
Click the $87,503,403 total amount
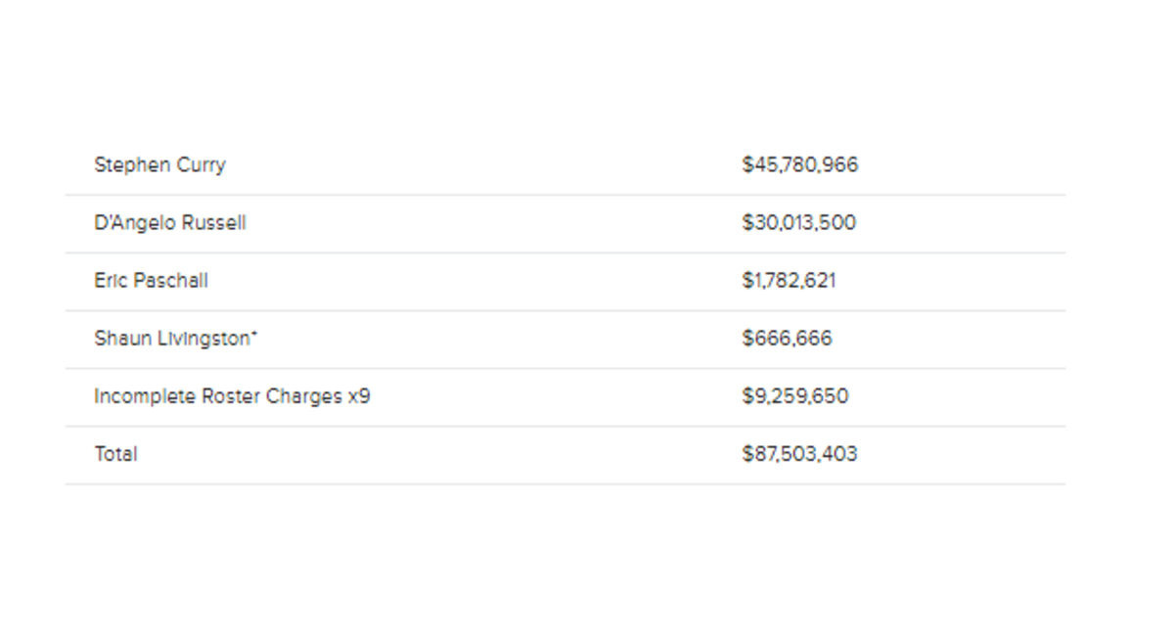(x=799, y=454)
